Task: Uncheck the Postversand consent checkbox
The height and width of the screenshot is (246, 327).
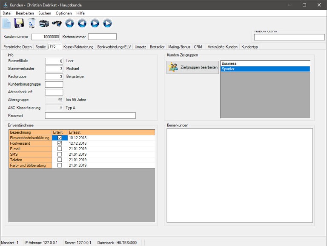Action: pyautogui.click(x=60, y=143)
